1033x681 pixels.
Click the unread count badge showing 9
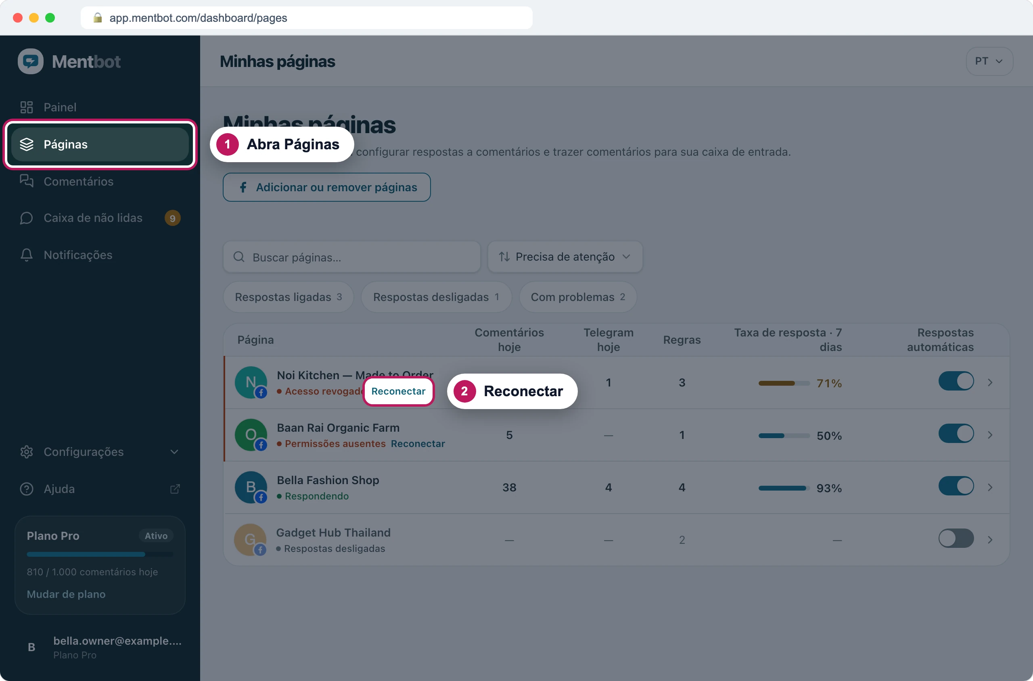[x=172, y=218]
